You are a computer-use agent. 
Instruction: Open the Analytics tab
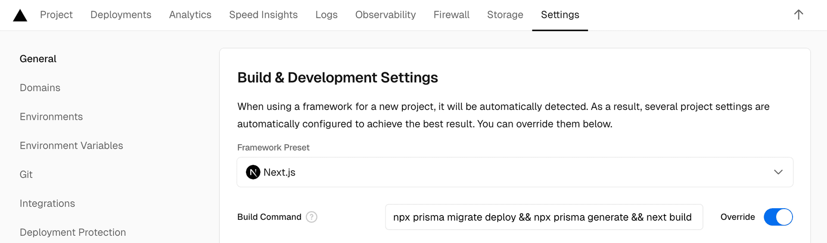(190, 15)
